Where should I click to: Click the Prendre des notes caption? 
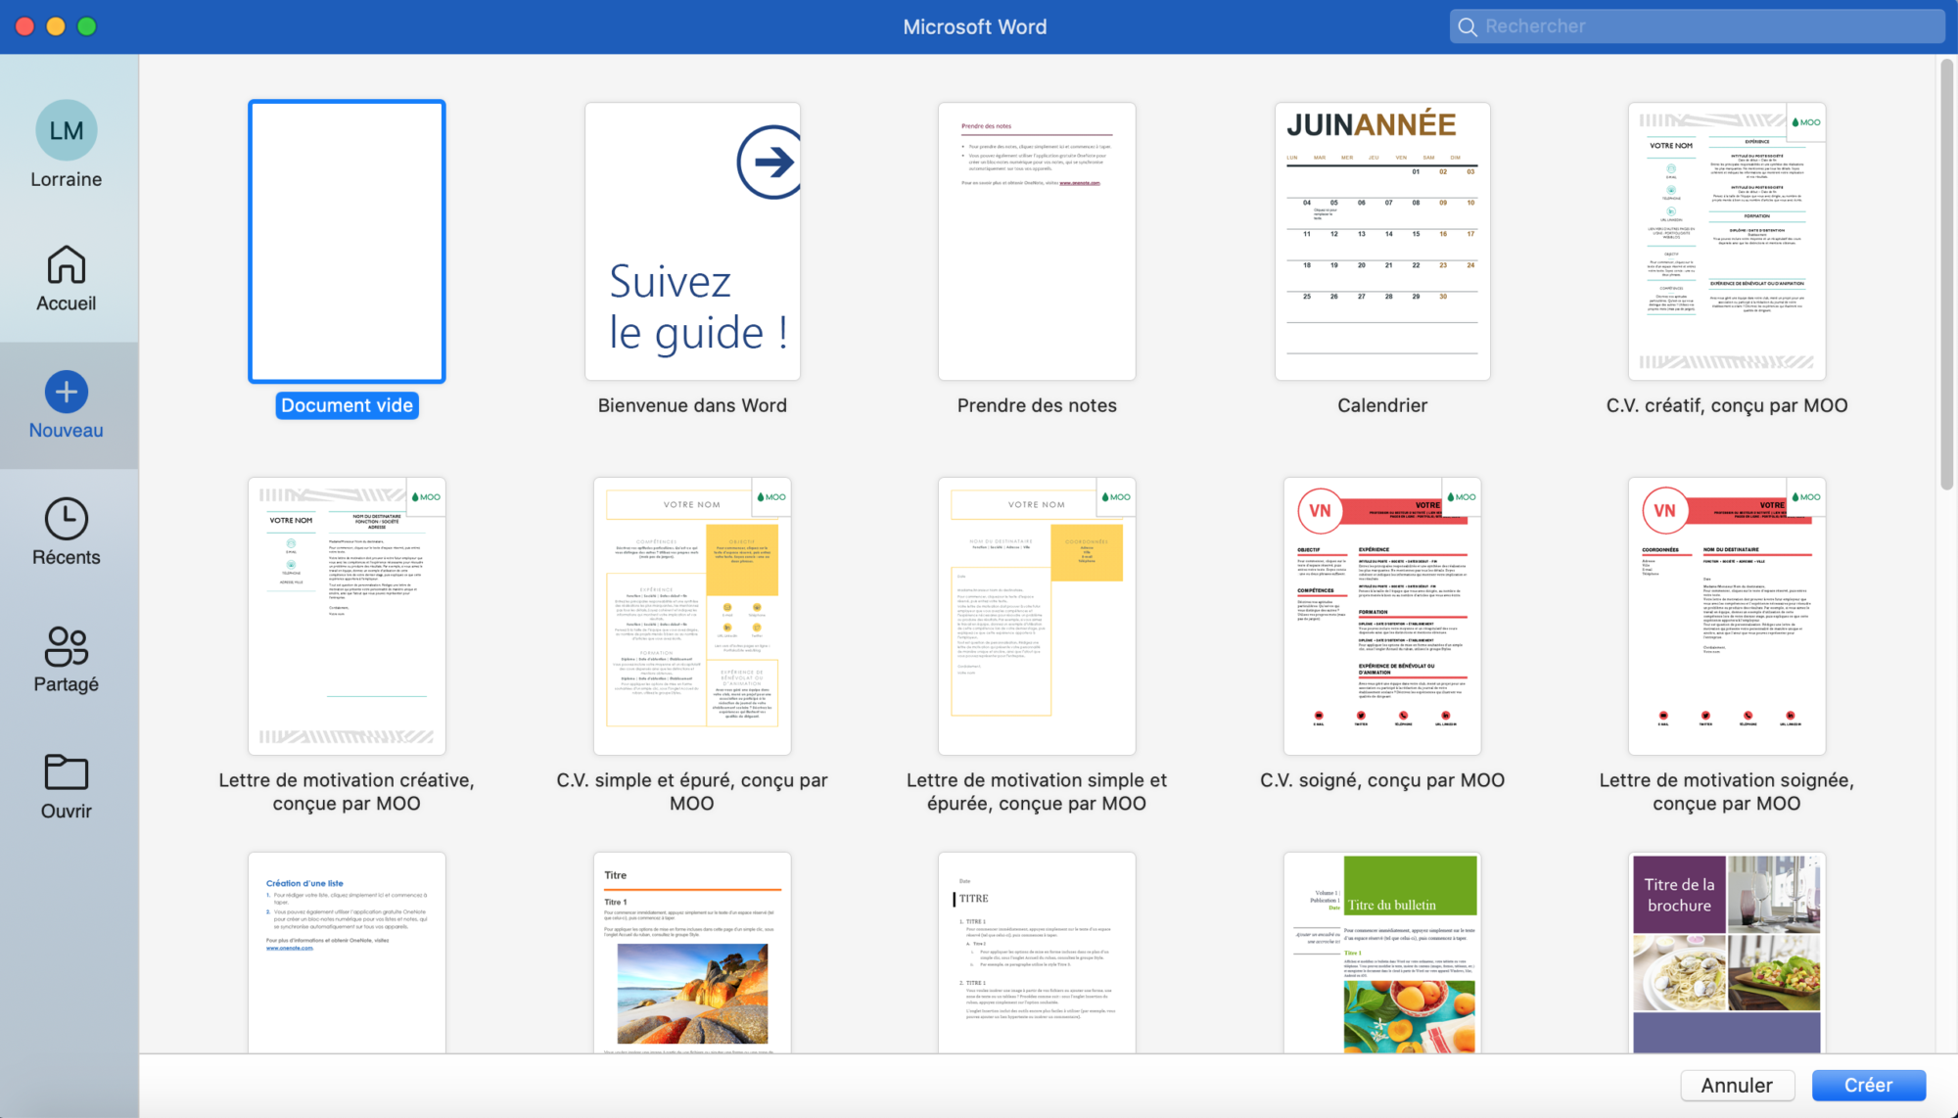[x=1037, y=405]
